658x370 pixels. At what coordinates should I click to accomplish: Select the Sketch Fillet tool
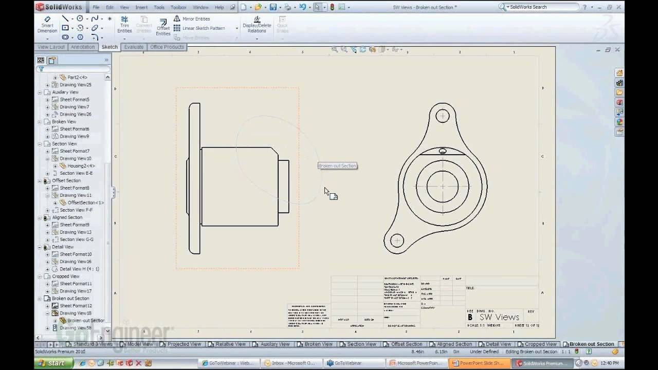point(95,37)
